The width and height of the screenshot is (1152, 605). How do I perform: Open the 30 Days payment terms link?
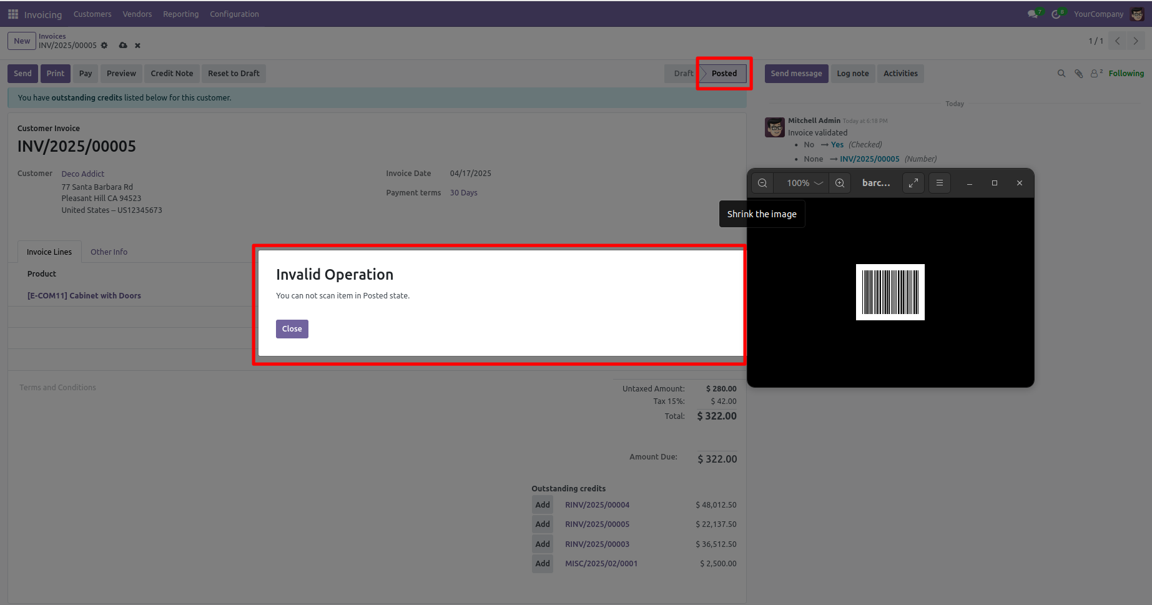coord(464,193)
